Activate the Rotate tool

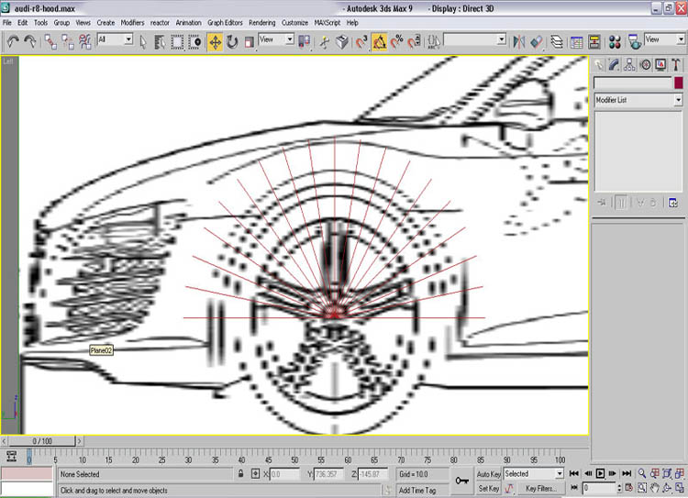tap(232, 41)
